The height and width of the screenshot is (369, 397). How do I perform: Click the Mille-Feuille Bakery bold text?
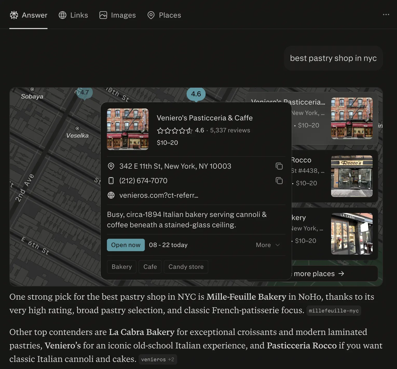[246, 297]
